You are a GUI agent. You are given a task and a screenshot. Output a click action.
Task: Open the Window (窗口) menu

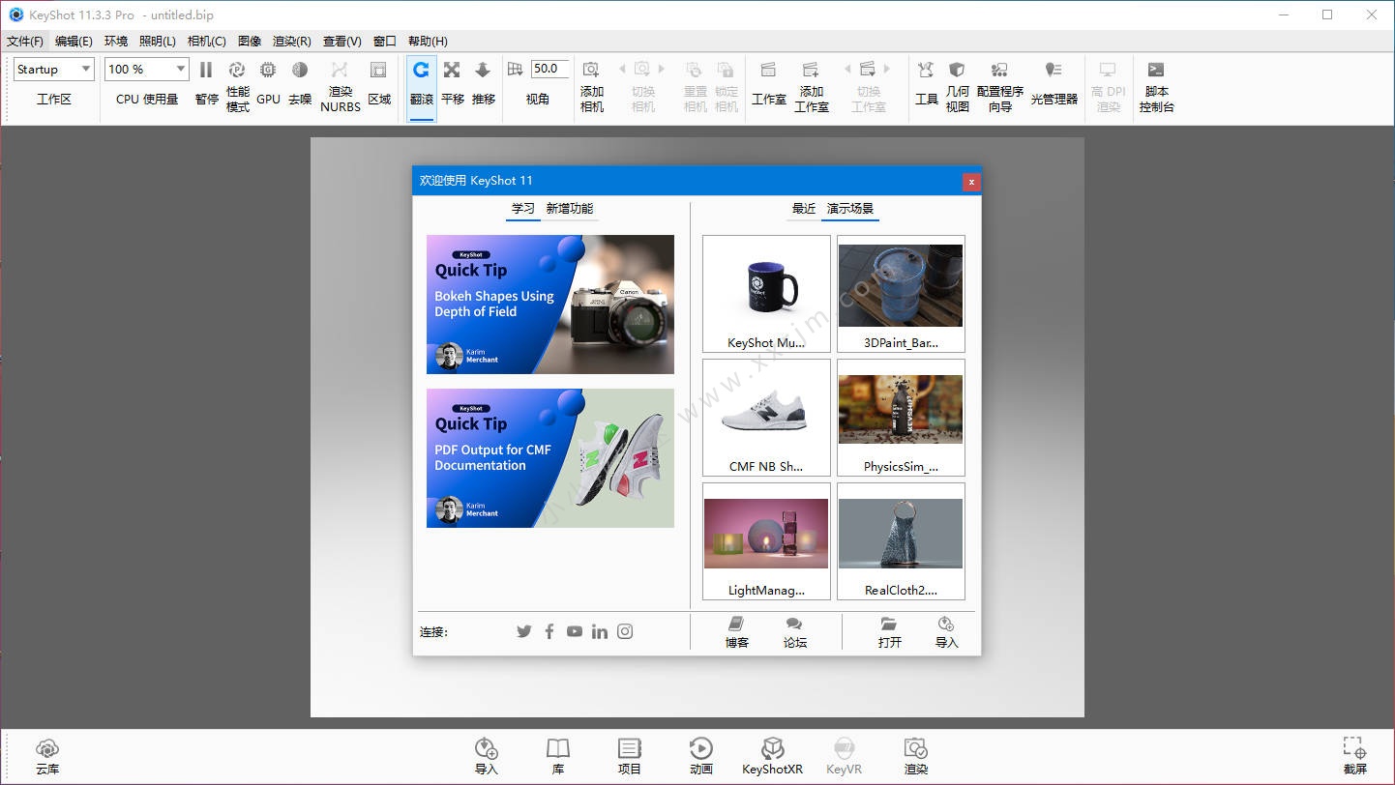pos(385,41)
